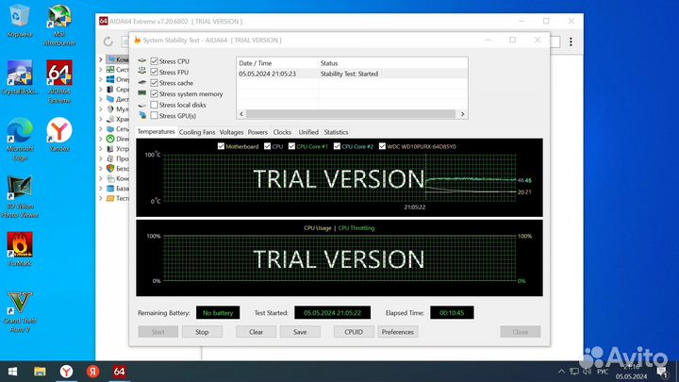Image resolution: width=679 pixels, height=382 pixels.
Task: Enable the Stress GPU(s) checkbox
Action: click(x=154, y=116)
